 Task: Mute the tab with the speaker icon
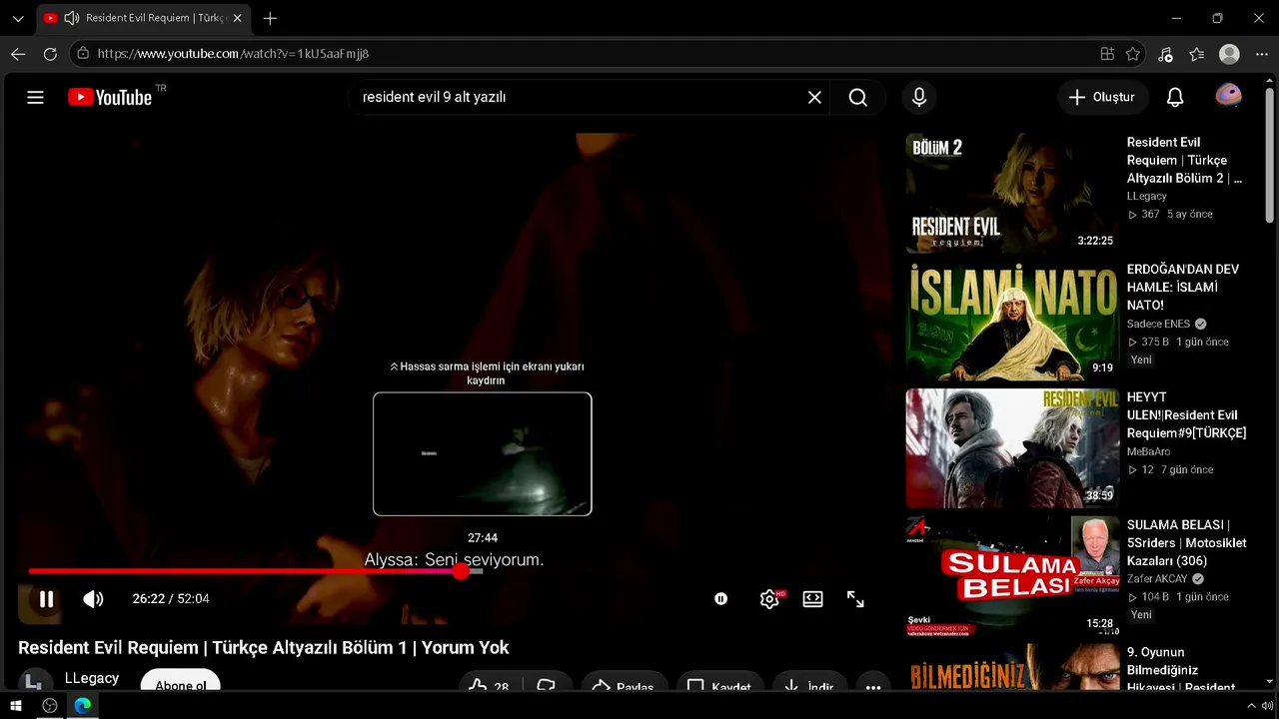[71, 18]
